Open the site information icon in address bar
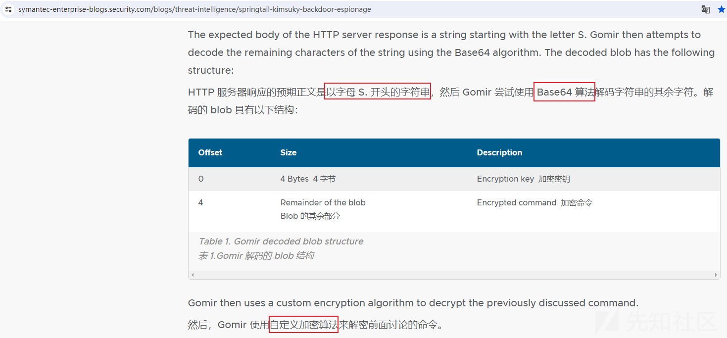727x338 pixels. pos(8,9)
